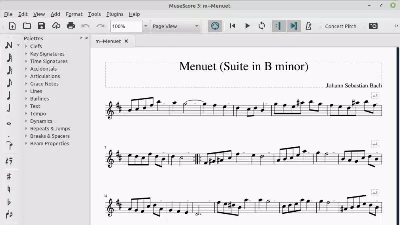Screen dimensions: 400x225
Task: Open the File menu
Action: tap(8, 14)
